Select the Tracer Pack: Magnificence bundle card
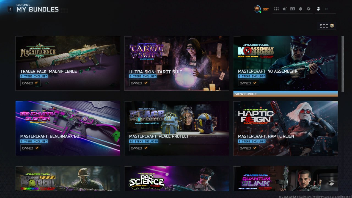 coord(68,63)
